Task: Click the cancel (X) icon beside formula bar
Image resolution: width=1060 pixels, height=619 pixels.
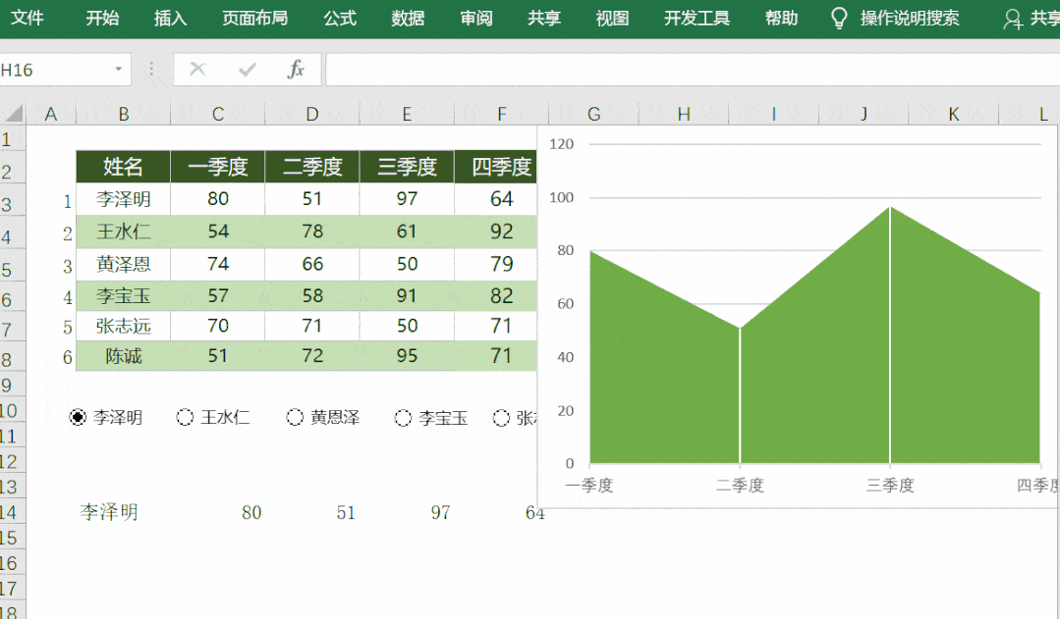Action: (x=197, y=70)
